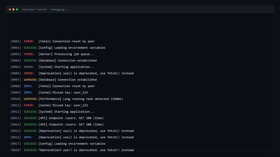Select line number [0006]
280x157 pixels.
(16, 73)
